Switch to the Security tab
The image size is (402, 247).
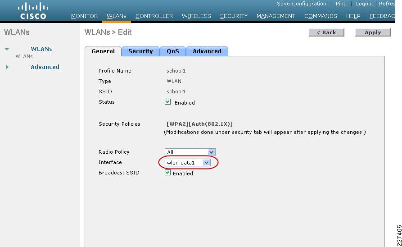(140, 51)
